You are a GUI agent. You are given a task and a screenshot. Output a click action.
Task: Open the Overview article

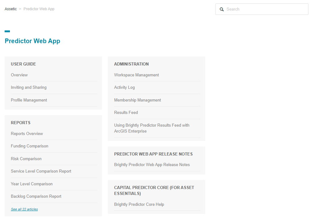[19, 75]
